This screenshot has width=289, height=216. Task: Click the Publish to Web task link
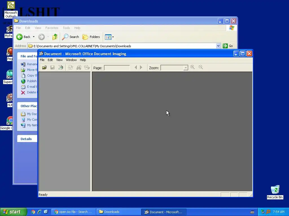29,81
